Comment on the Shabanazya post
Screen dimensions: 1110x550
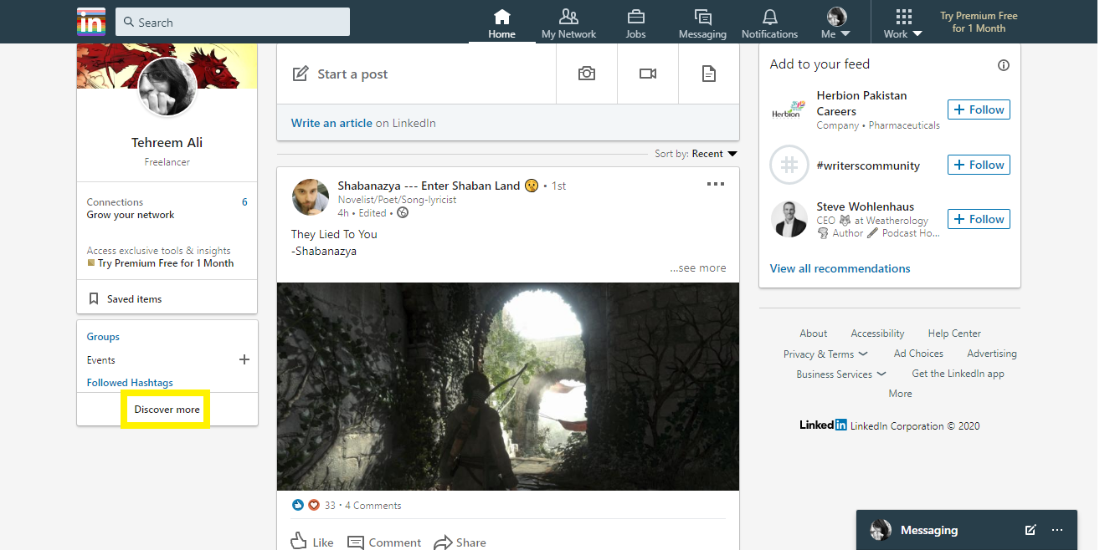pyautogui.click(x=384, y=542)
